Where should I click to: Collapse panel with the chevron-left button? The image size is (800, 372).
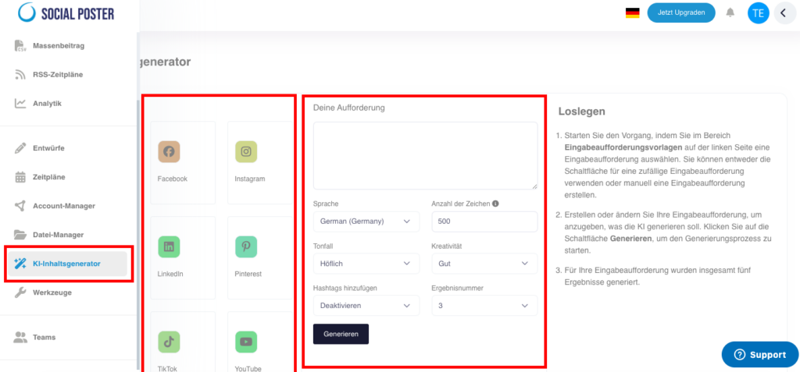[784, 13]
